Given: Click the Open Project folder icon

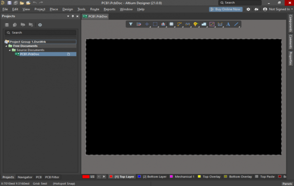Looking at the screenshot, I should (28, 3).
